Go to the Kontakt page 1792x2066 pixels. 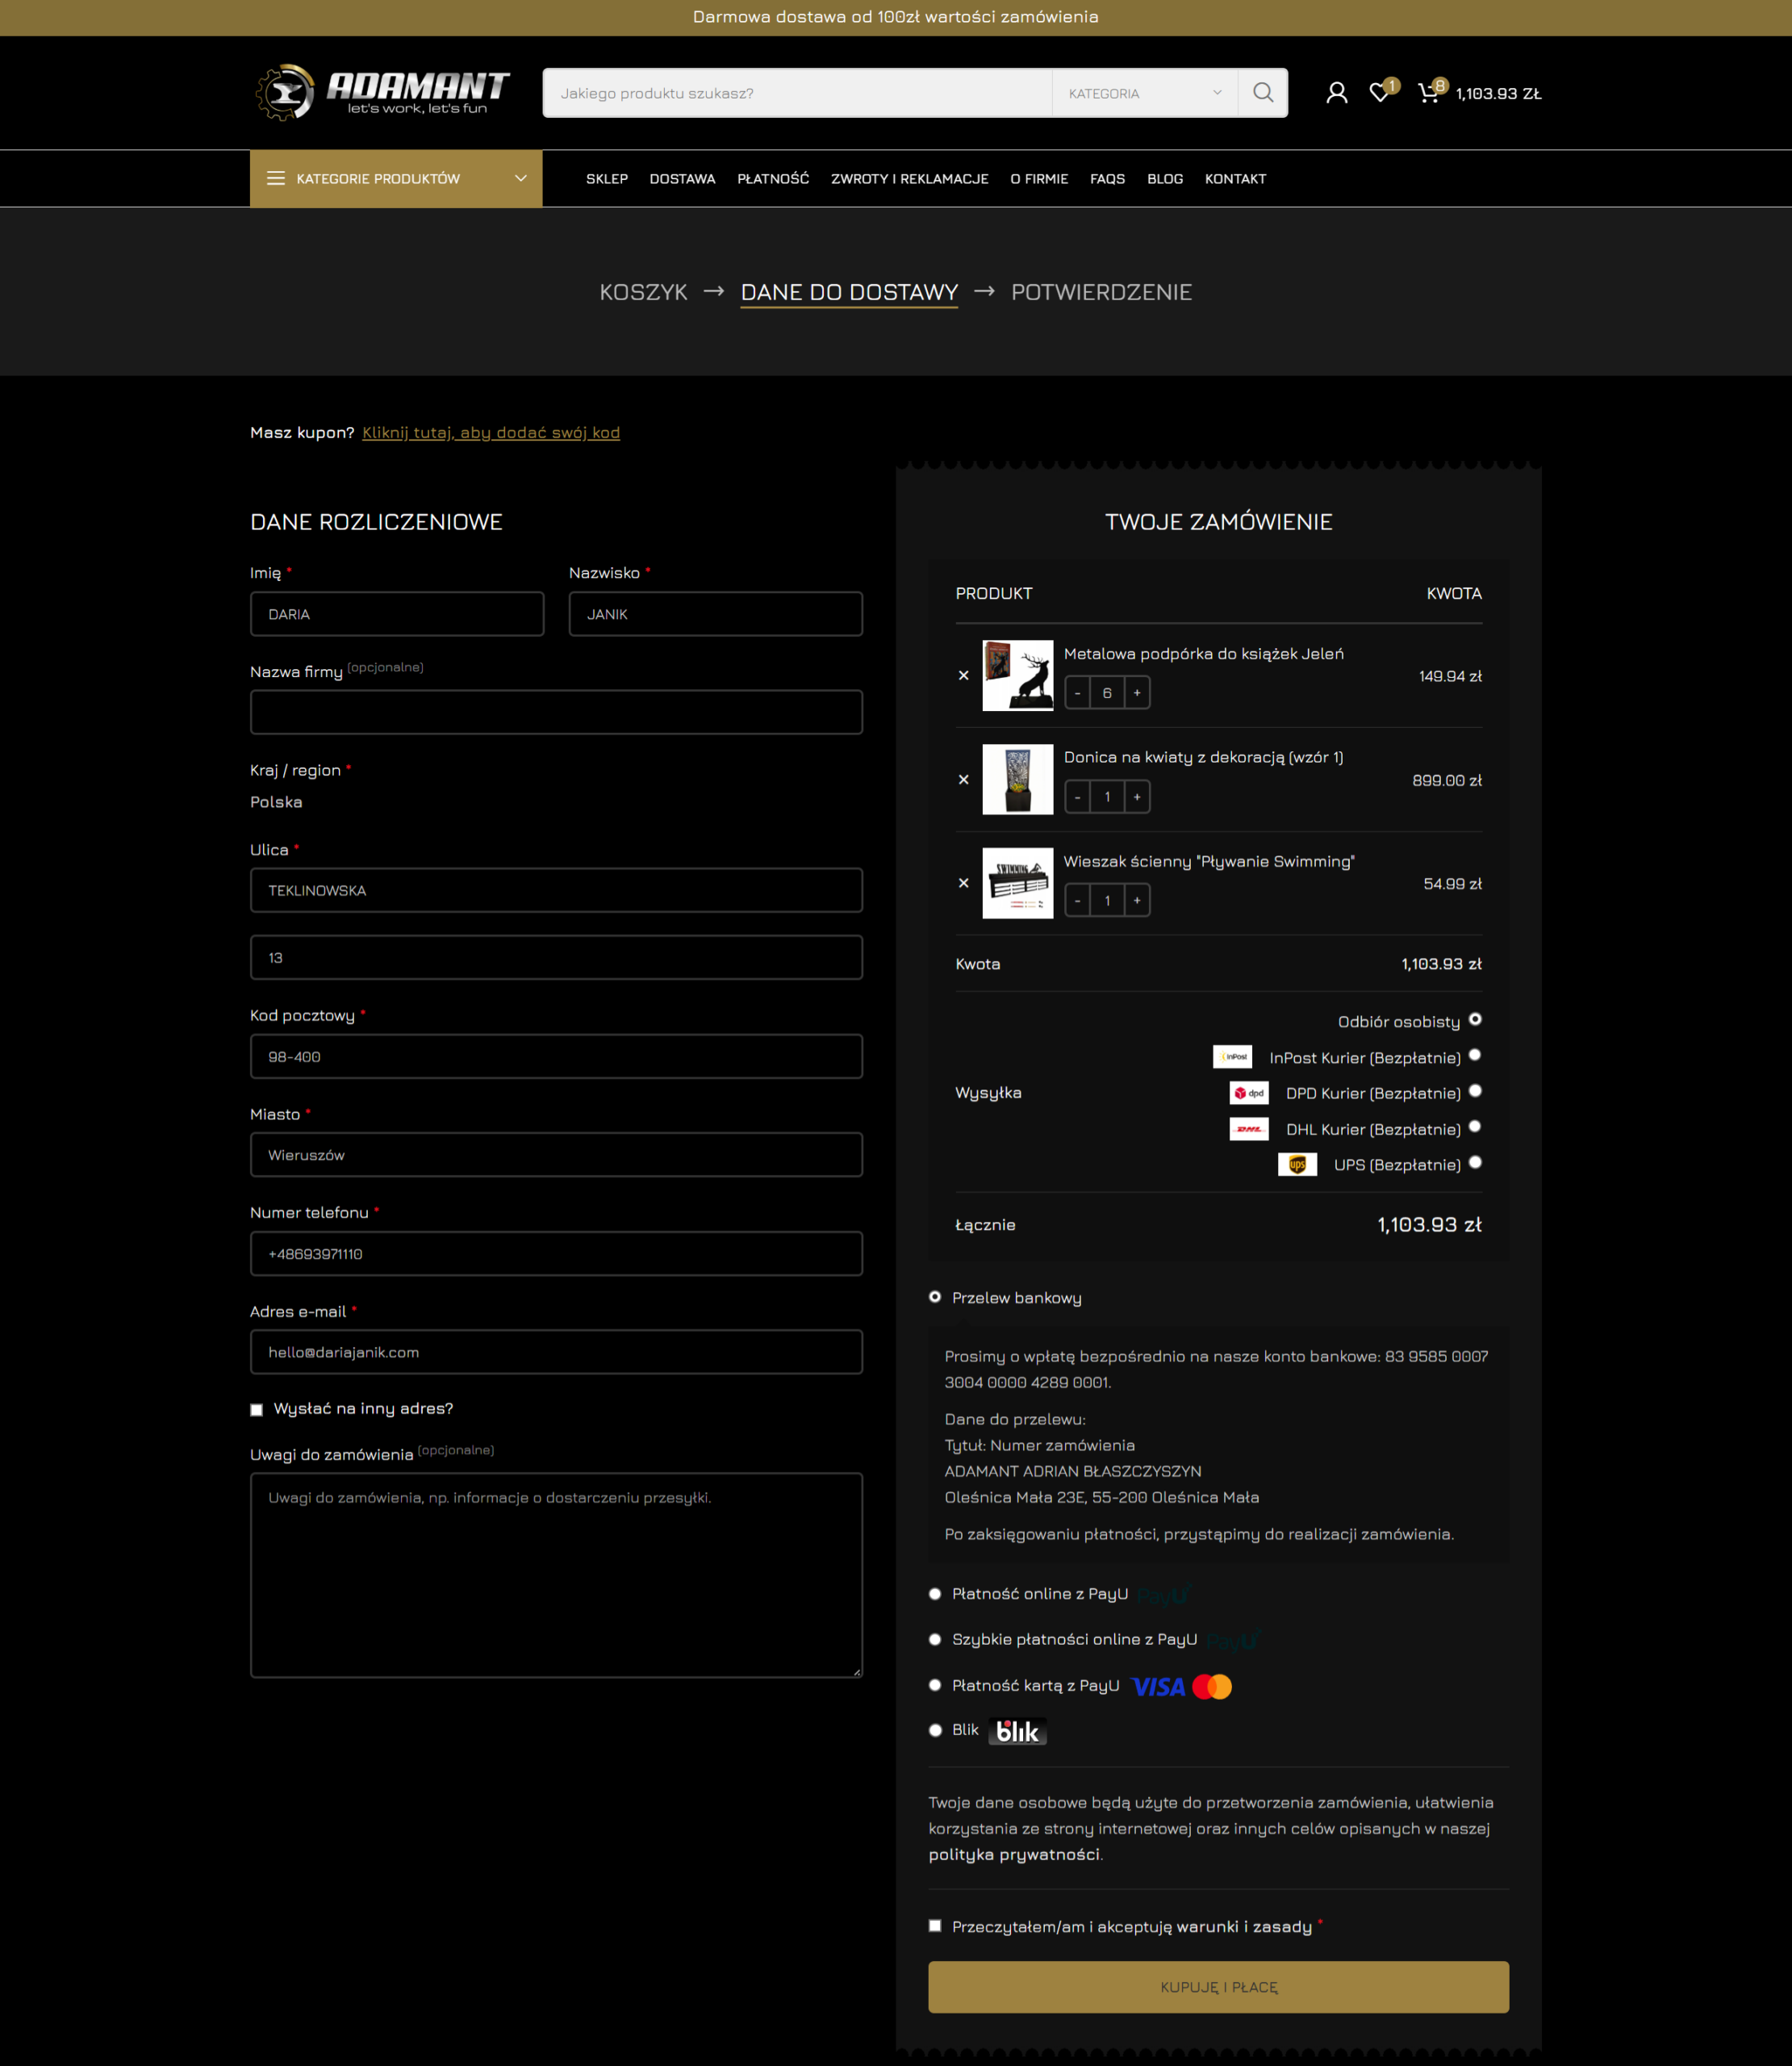1235,179
